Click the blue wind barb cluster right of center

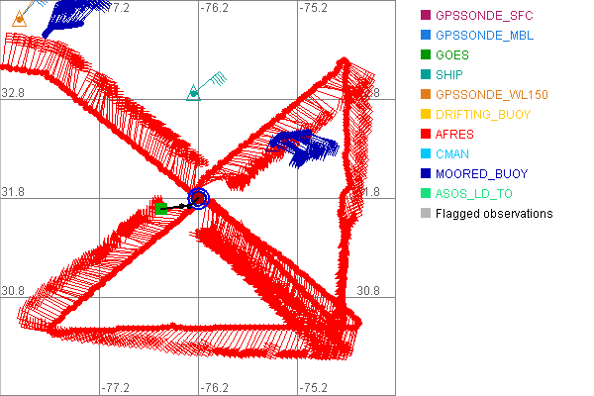305,147
